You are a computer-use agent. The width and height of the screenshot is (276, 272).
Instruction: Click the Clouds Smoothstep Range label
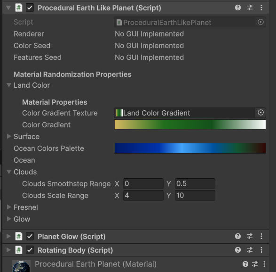pyautogui.click(x=66, y=184)
